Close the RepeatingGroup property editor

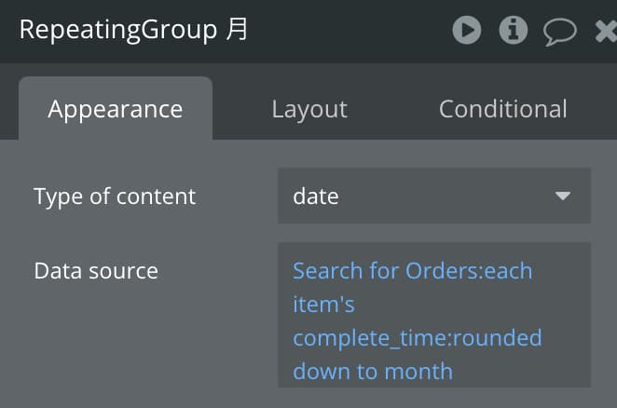(606, 31)
